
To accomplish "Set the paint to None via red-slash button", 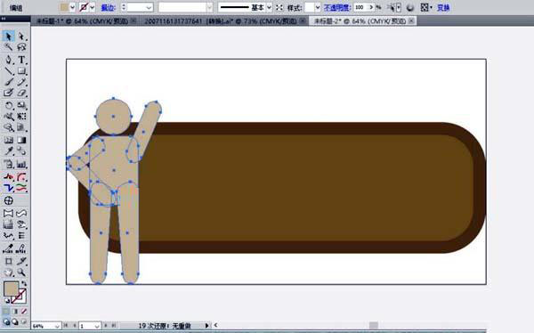I will (24, 312).
